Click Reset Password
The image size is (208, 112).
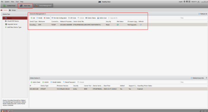pyautogui.click(x=69, y=82)
